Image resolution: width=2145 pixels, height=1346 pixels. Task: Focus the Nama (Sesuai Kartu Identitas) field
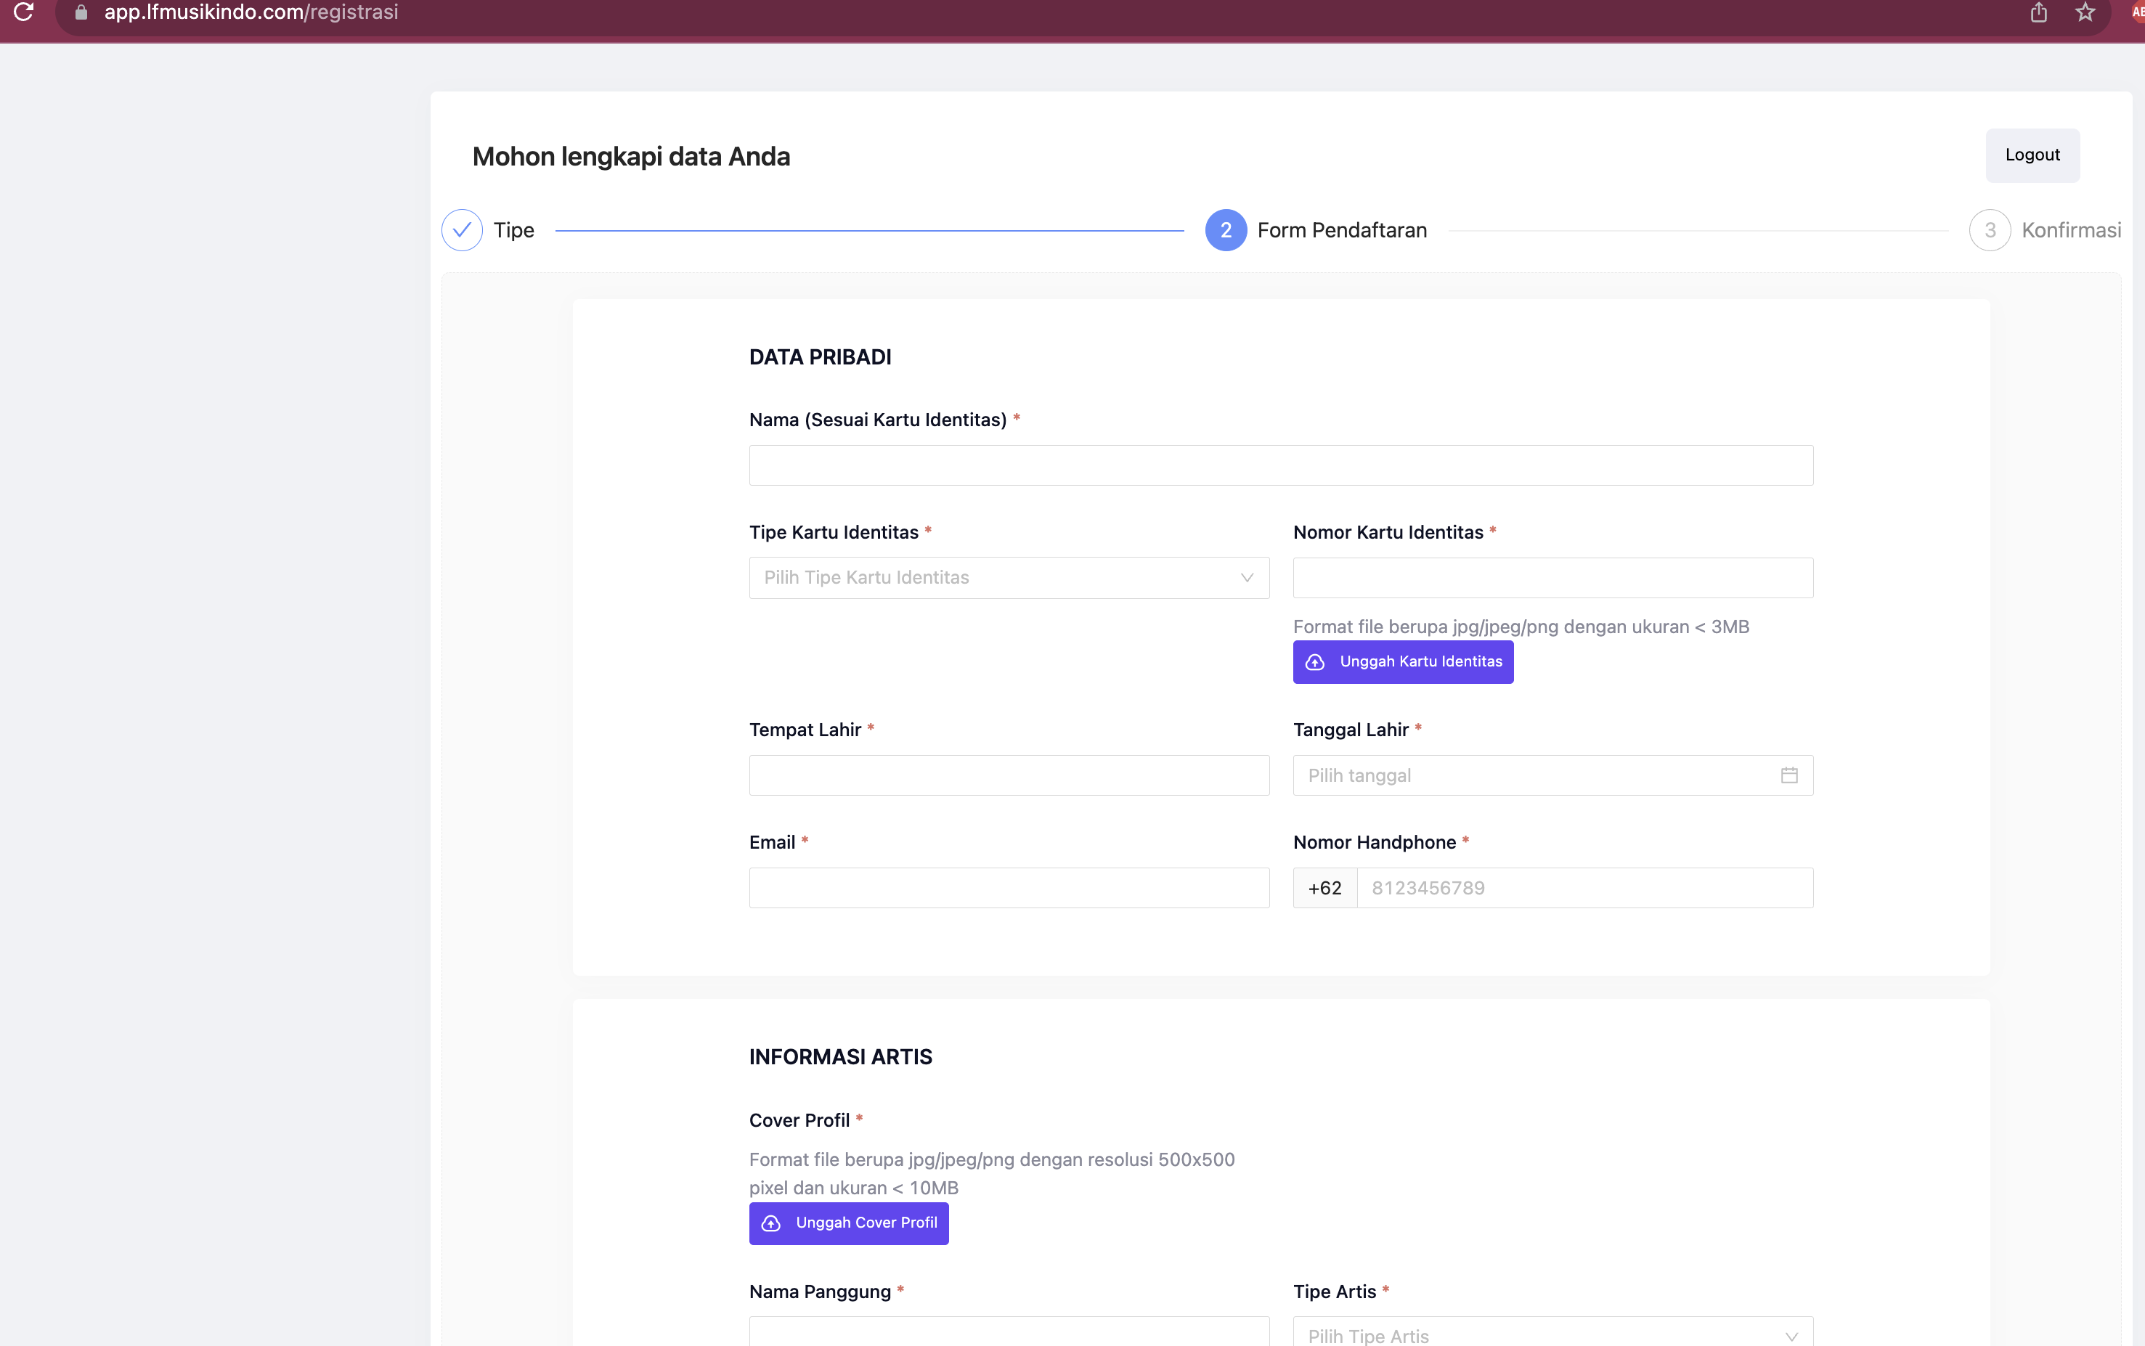pyautogui.click(x=1280, y=465)
